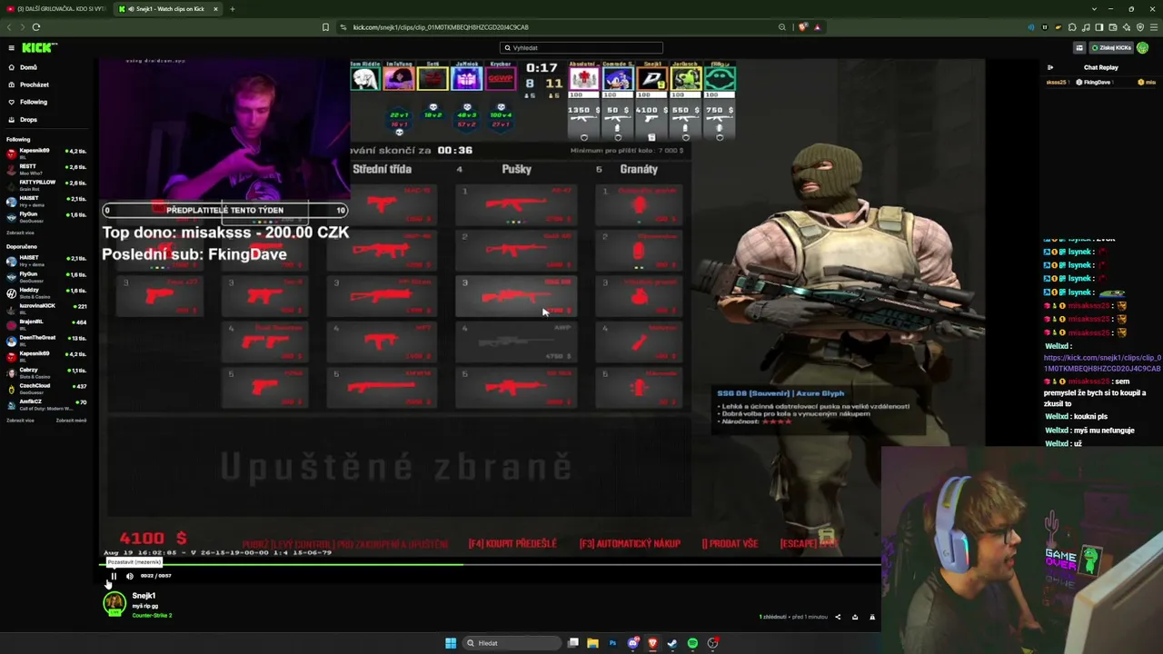Go to Domů in the sidebar
1163x654 pixels.
[x=28, y=67]
